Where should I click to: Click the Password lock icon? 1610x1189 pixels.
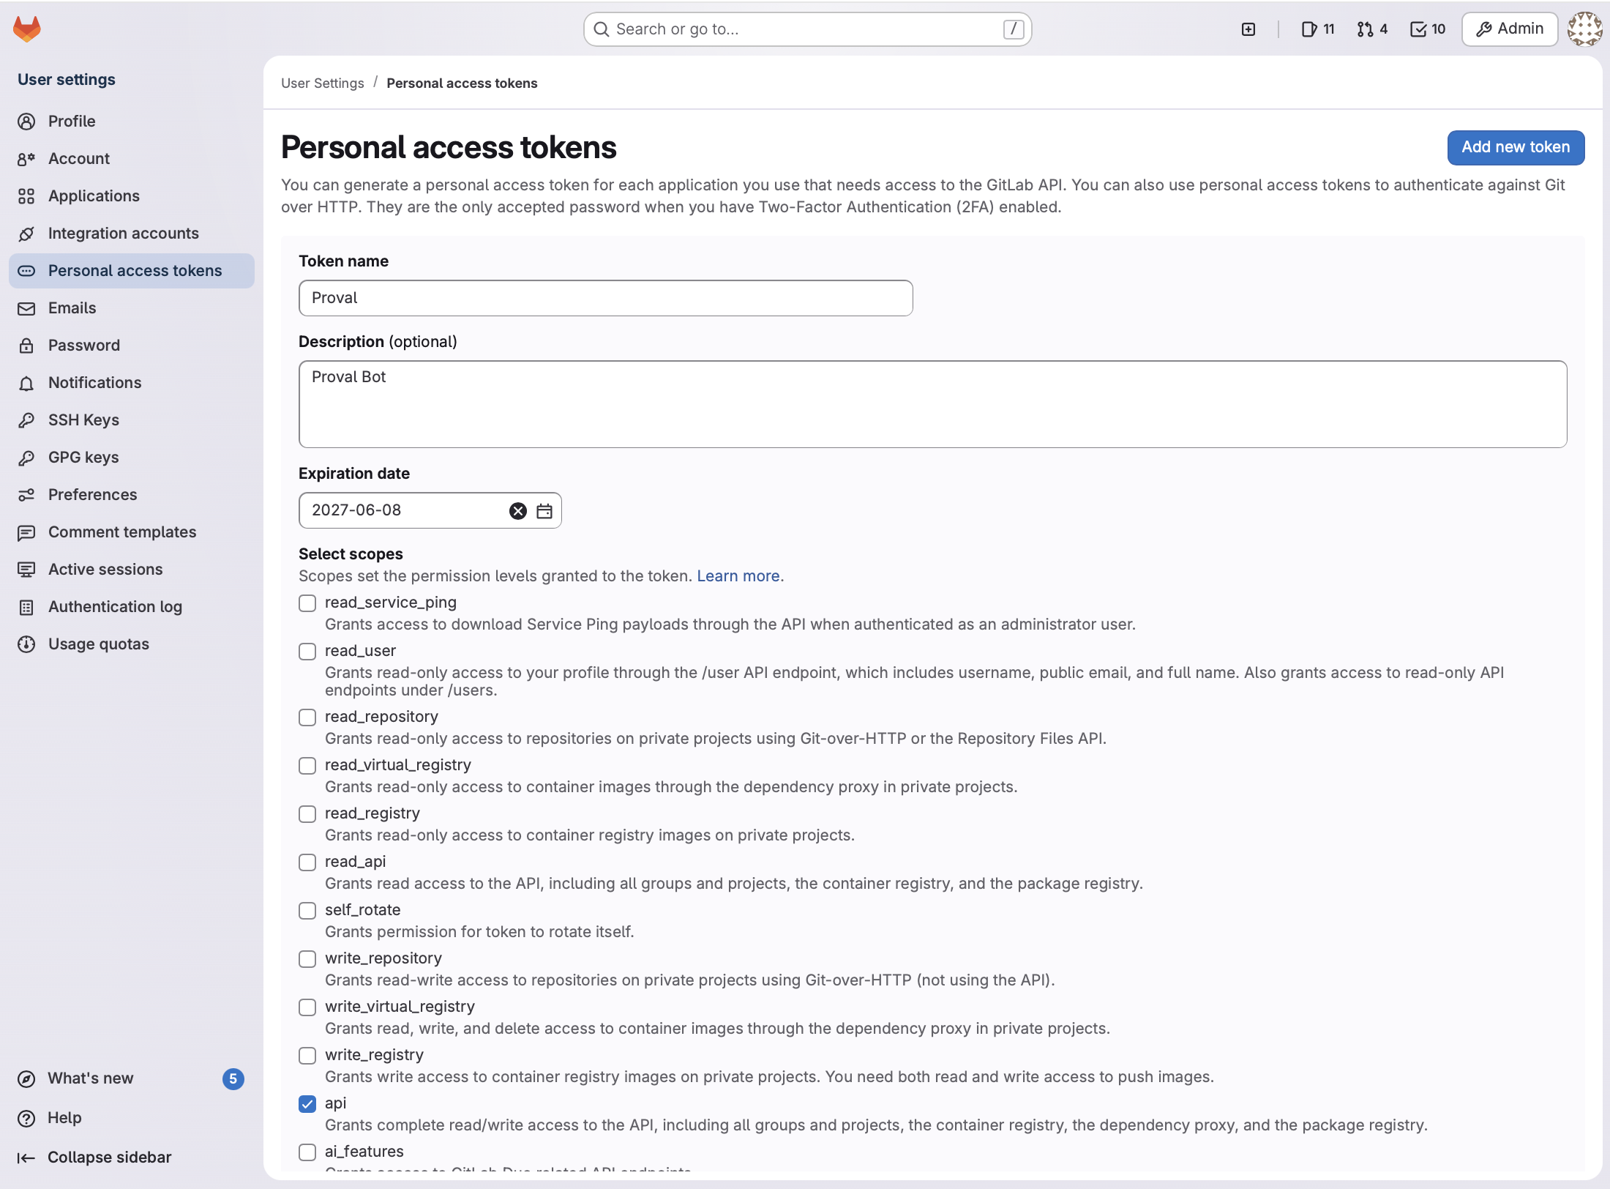[x=26, y=346]
